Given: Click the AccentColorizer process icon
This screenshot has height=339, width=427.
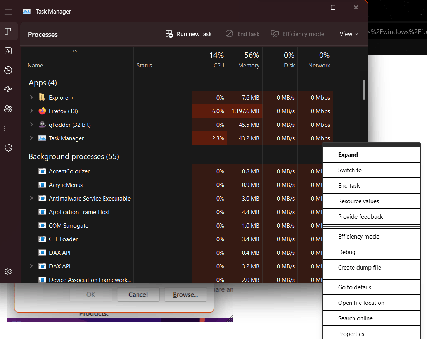Looking at the screenshot, I should point(42,171).
